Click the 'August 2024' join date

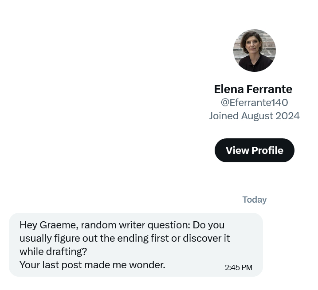[271, 116]
